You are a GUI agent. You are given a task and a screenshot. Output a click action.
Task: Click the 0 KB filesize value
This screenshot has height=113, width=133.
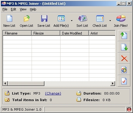pyautogui.click(x=106, y=100)
